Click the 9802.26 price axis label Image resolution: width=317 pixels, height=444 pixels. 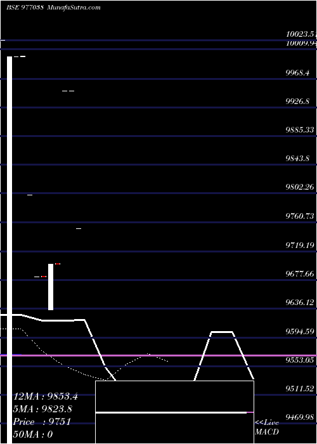300,187
